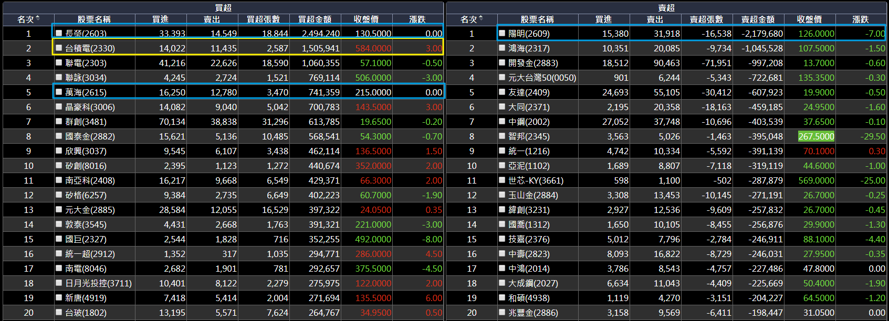Click 賣超張數 value -71,951

click(x=717, y=63)
